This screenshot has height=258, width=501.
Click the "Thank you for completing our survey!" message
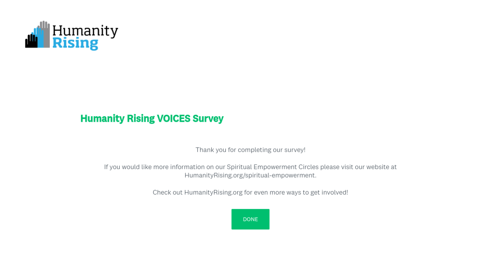[x=250, y=150]
